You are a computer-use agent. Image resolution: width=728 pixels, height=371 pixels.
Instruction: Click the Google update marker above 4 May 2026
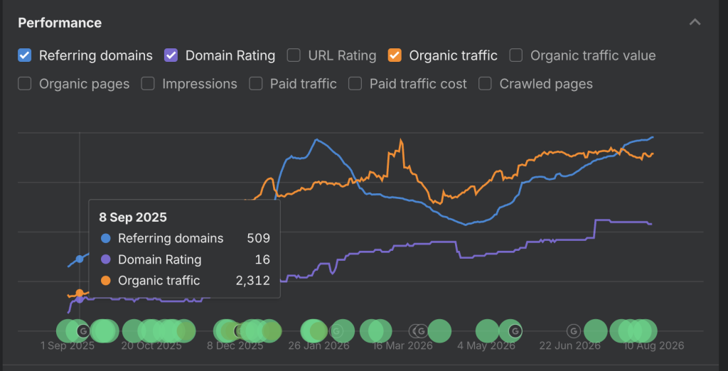(x=515, y=331)
